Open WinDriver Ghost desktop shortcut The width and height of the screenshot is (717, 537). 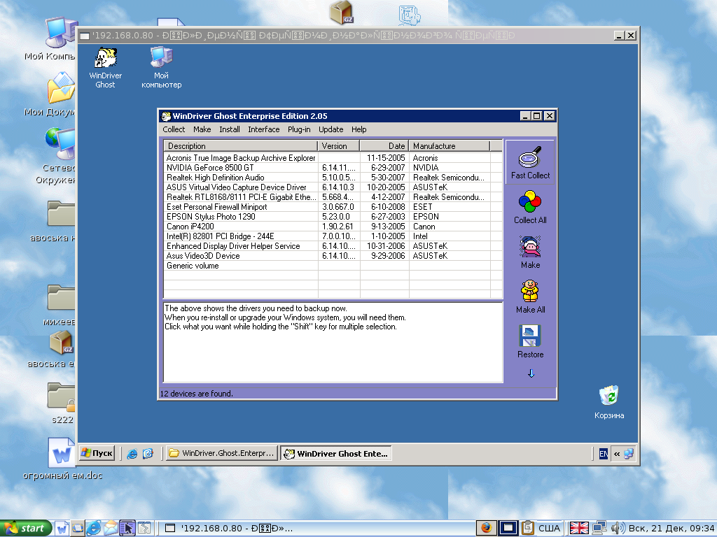click(106, 59)
